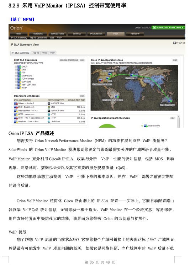Click status icon beside Ottawa -> Austin.3
Screen dimensions: 190x266
point(16,103)
